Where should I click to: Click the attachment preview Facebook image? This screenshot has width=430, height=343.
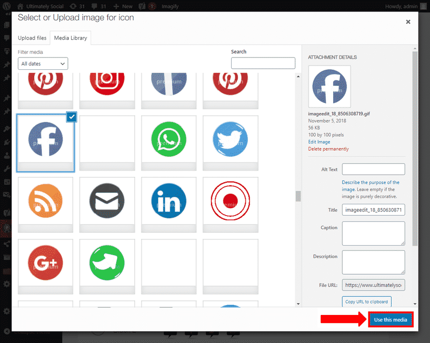tap(329, 86)
